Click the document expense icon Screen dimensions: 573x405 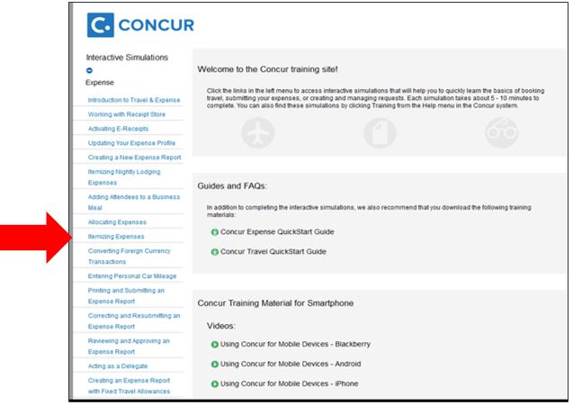[380, 133]
